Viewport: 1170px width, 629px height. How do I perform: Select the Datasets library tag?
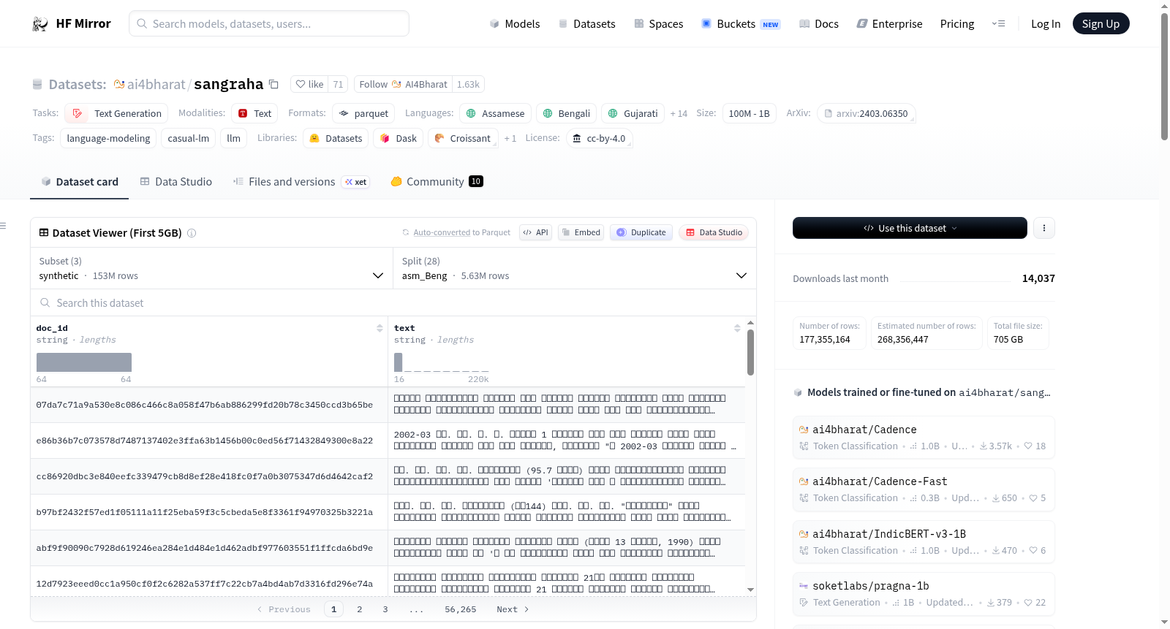click(x=336, y=138)
